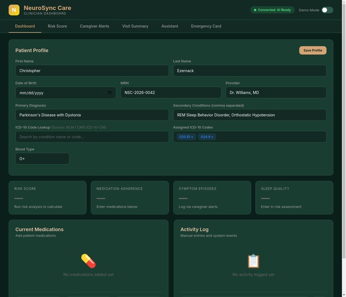Image resolution: width=346 pixels, height=297 pixels.
Task: Click 'Add patient medications' subtitle
Action: pyautogui.click(x=35, y=236)
